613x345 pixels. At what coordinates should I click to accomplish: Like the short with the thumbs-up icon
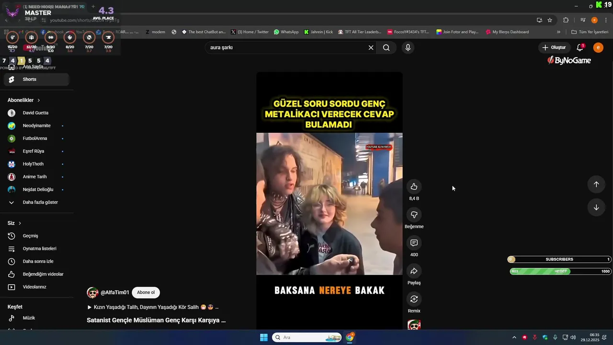414,187
